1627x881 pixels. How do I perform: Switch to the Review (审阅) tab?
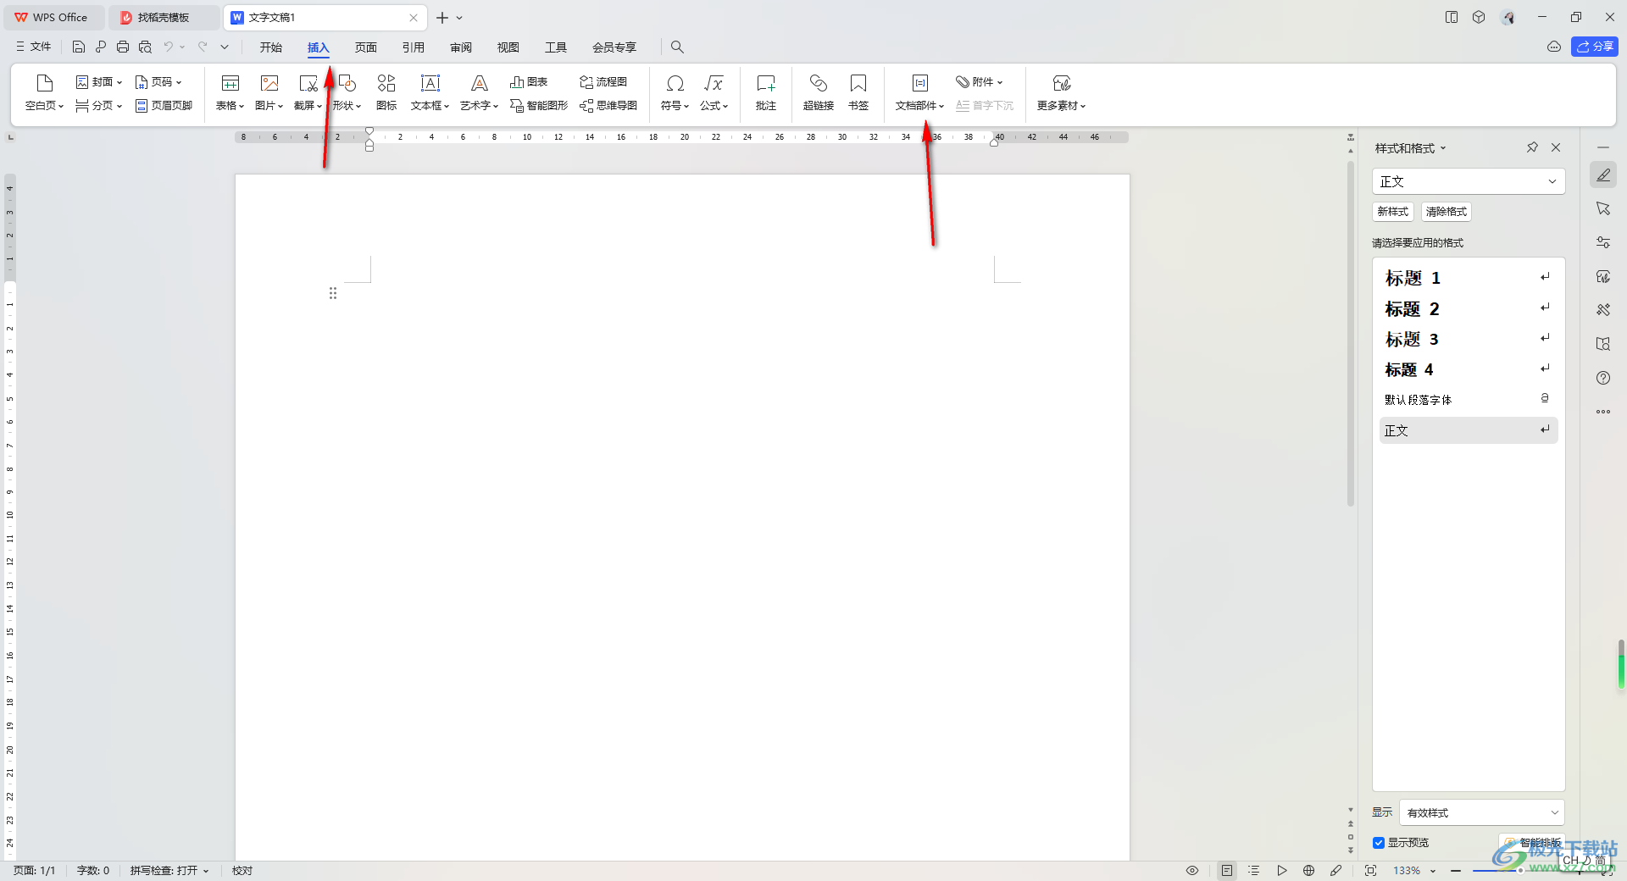(461, 47)
